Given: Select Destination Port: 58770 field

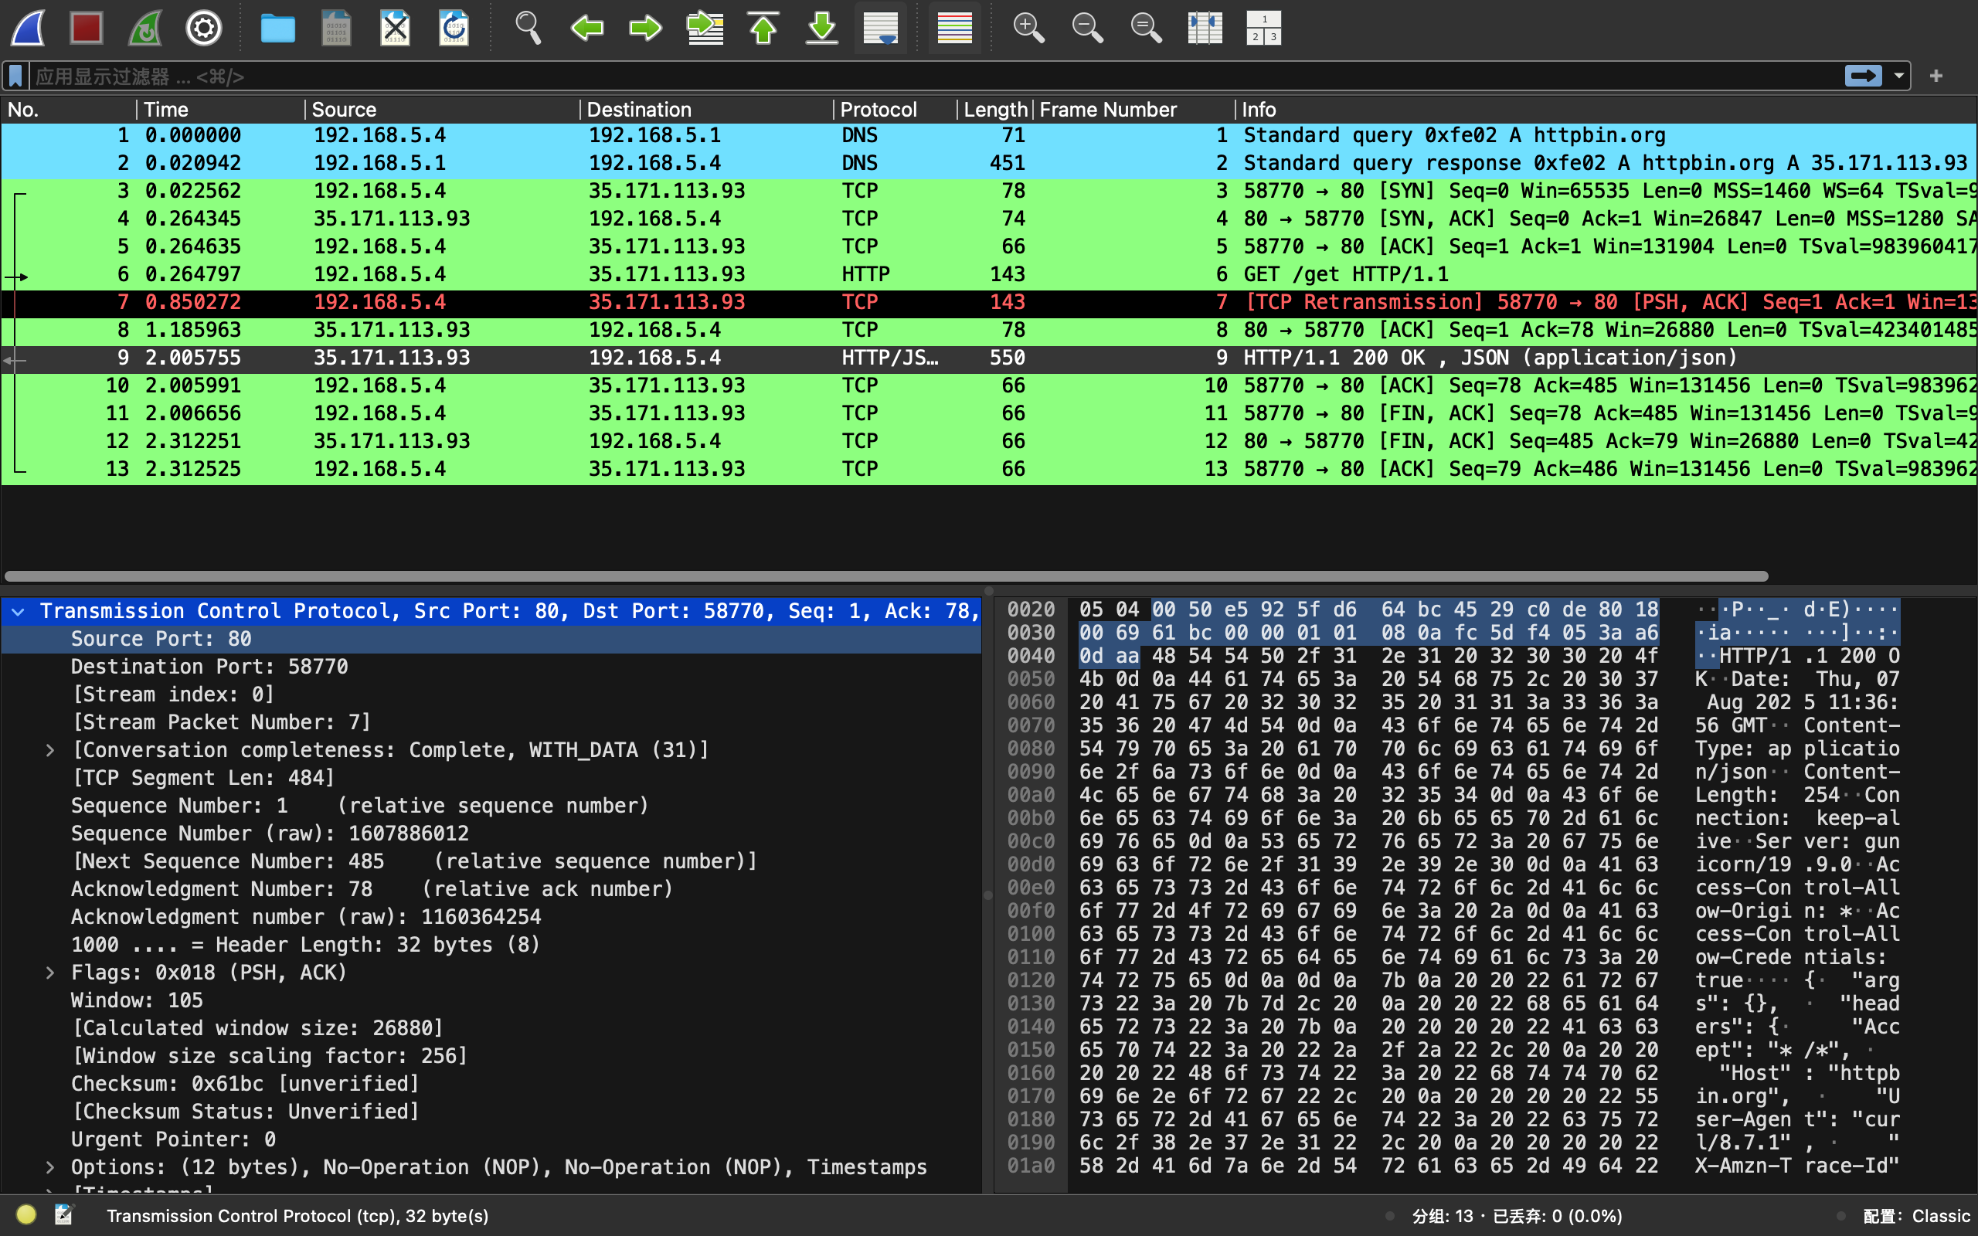Looking at the screenshot, I should click(491, 667).
